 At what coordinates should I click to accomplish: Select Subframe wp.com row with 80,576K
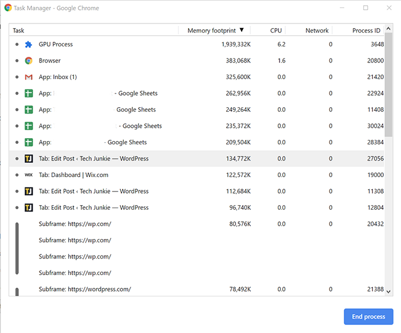[196, 224]
